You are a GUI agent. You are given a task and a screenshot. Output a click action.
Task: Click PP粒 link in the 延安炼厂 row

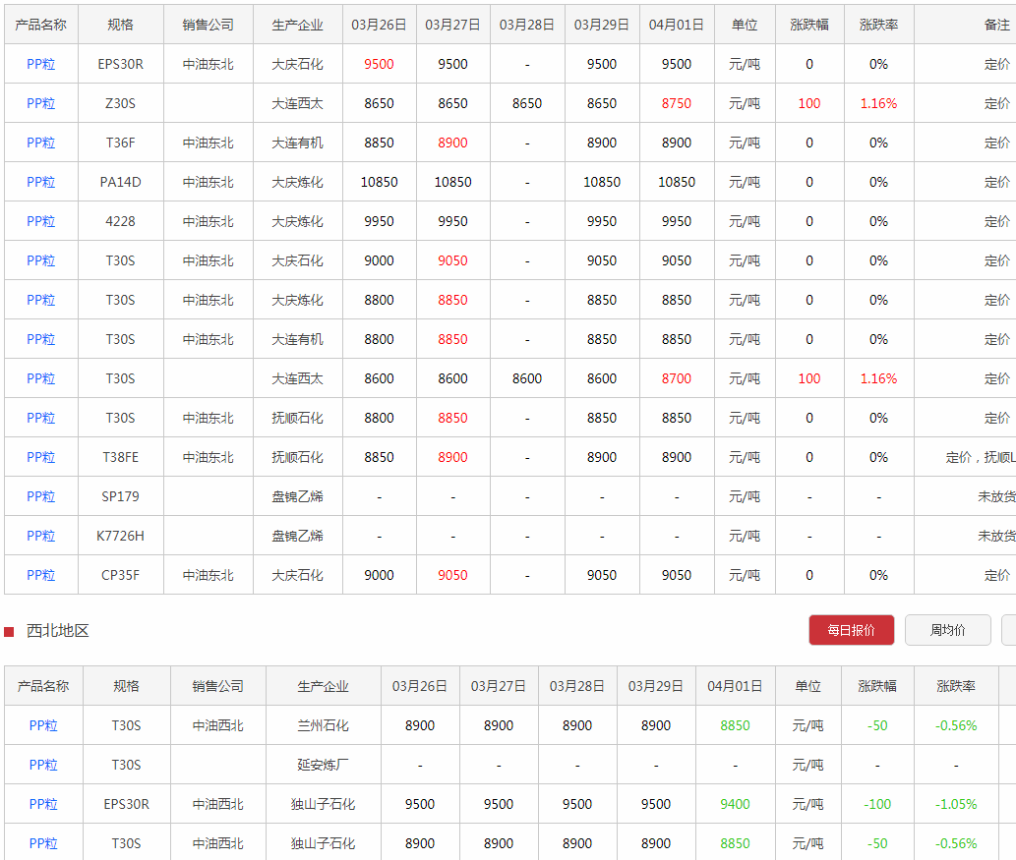43,765
